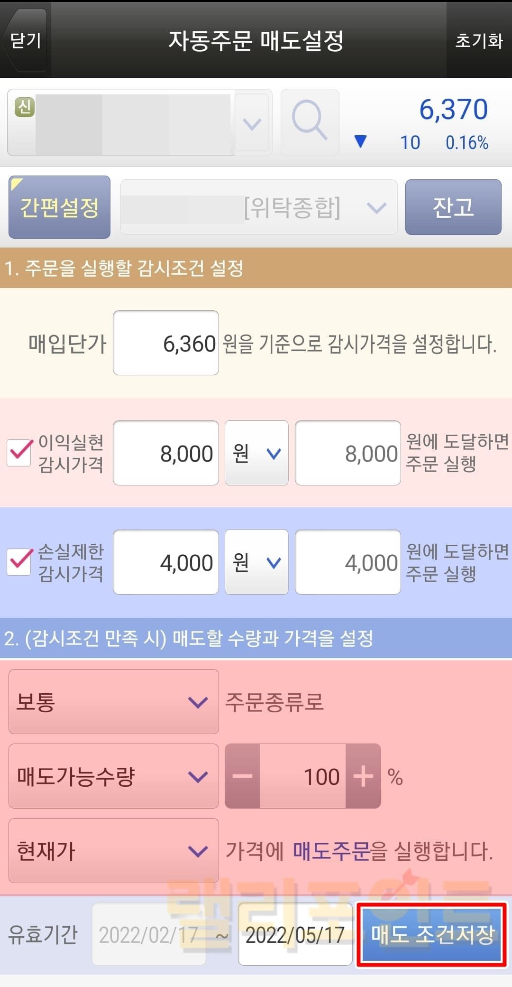Tap the 잔고 balance button
512x987 pixels.
453,207
